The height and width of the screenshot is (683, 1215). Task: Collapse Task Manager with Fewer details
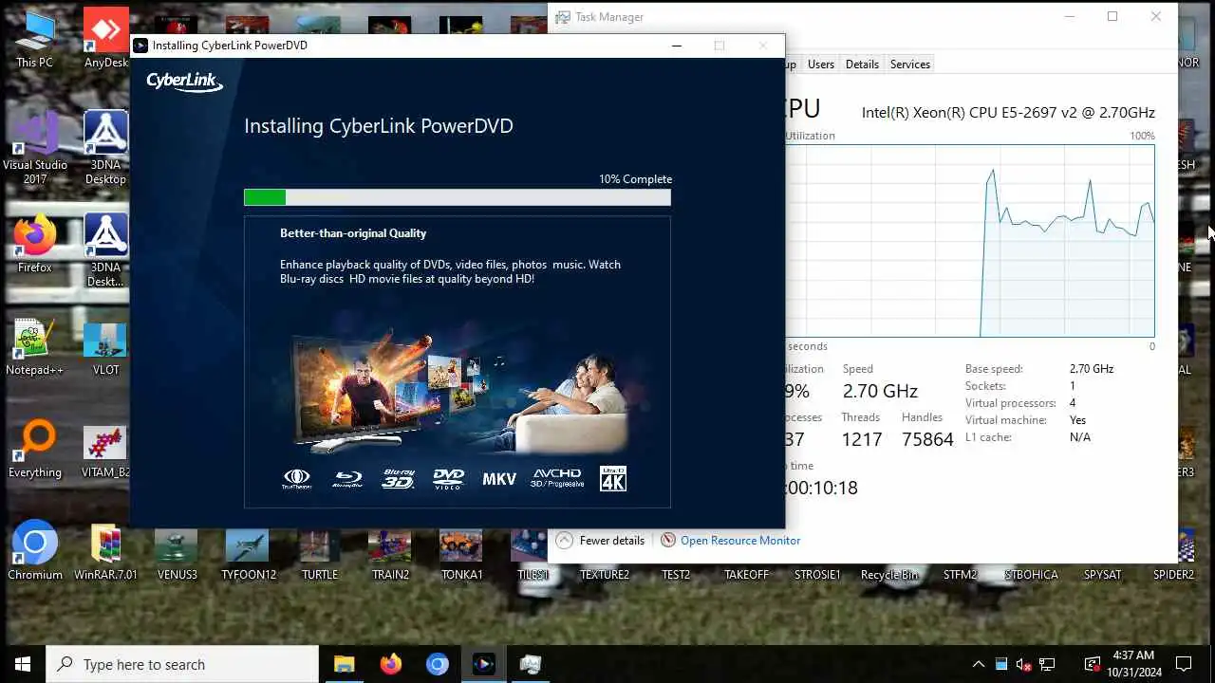click(600, 541)
